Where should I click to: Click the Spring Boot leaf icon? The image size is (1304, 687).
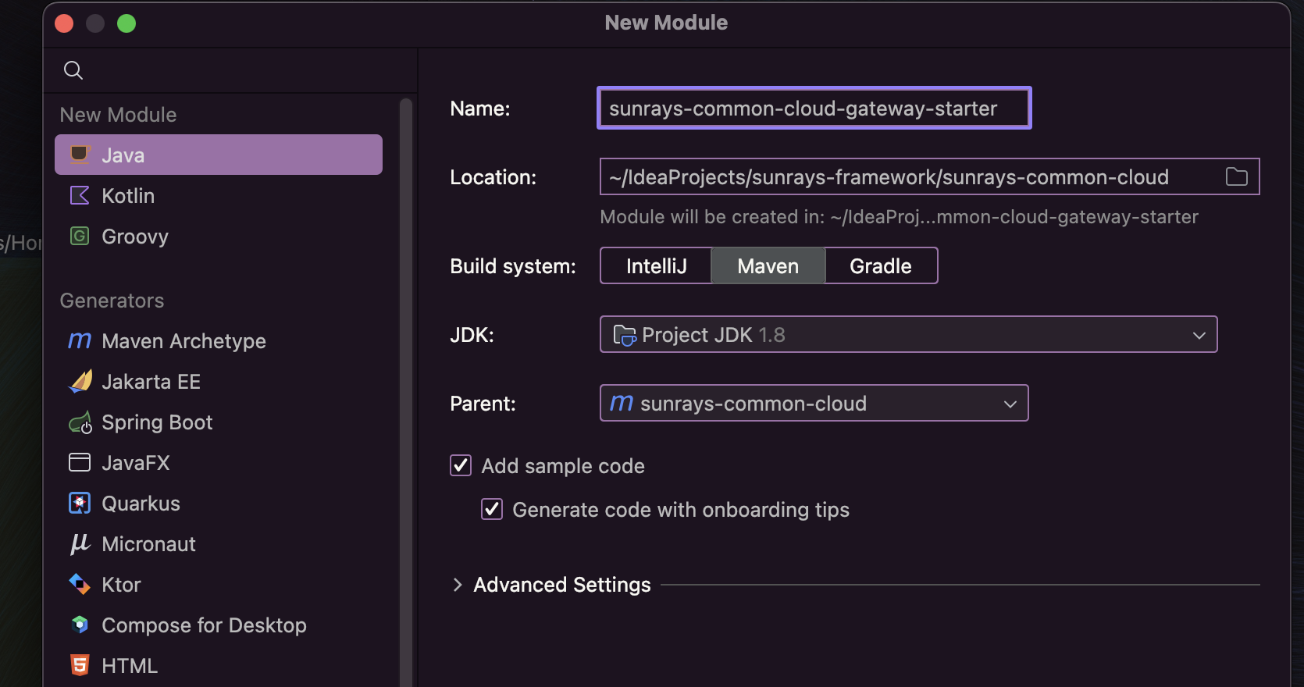tap(80, 422)
